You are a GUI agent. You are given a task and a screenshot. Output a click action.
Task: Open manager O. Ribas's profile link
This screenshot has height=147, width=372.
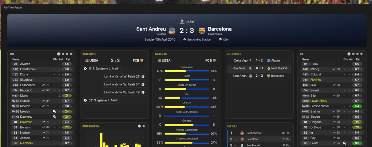(x=162, y=34)
